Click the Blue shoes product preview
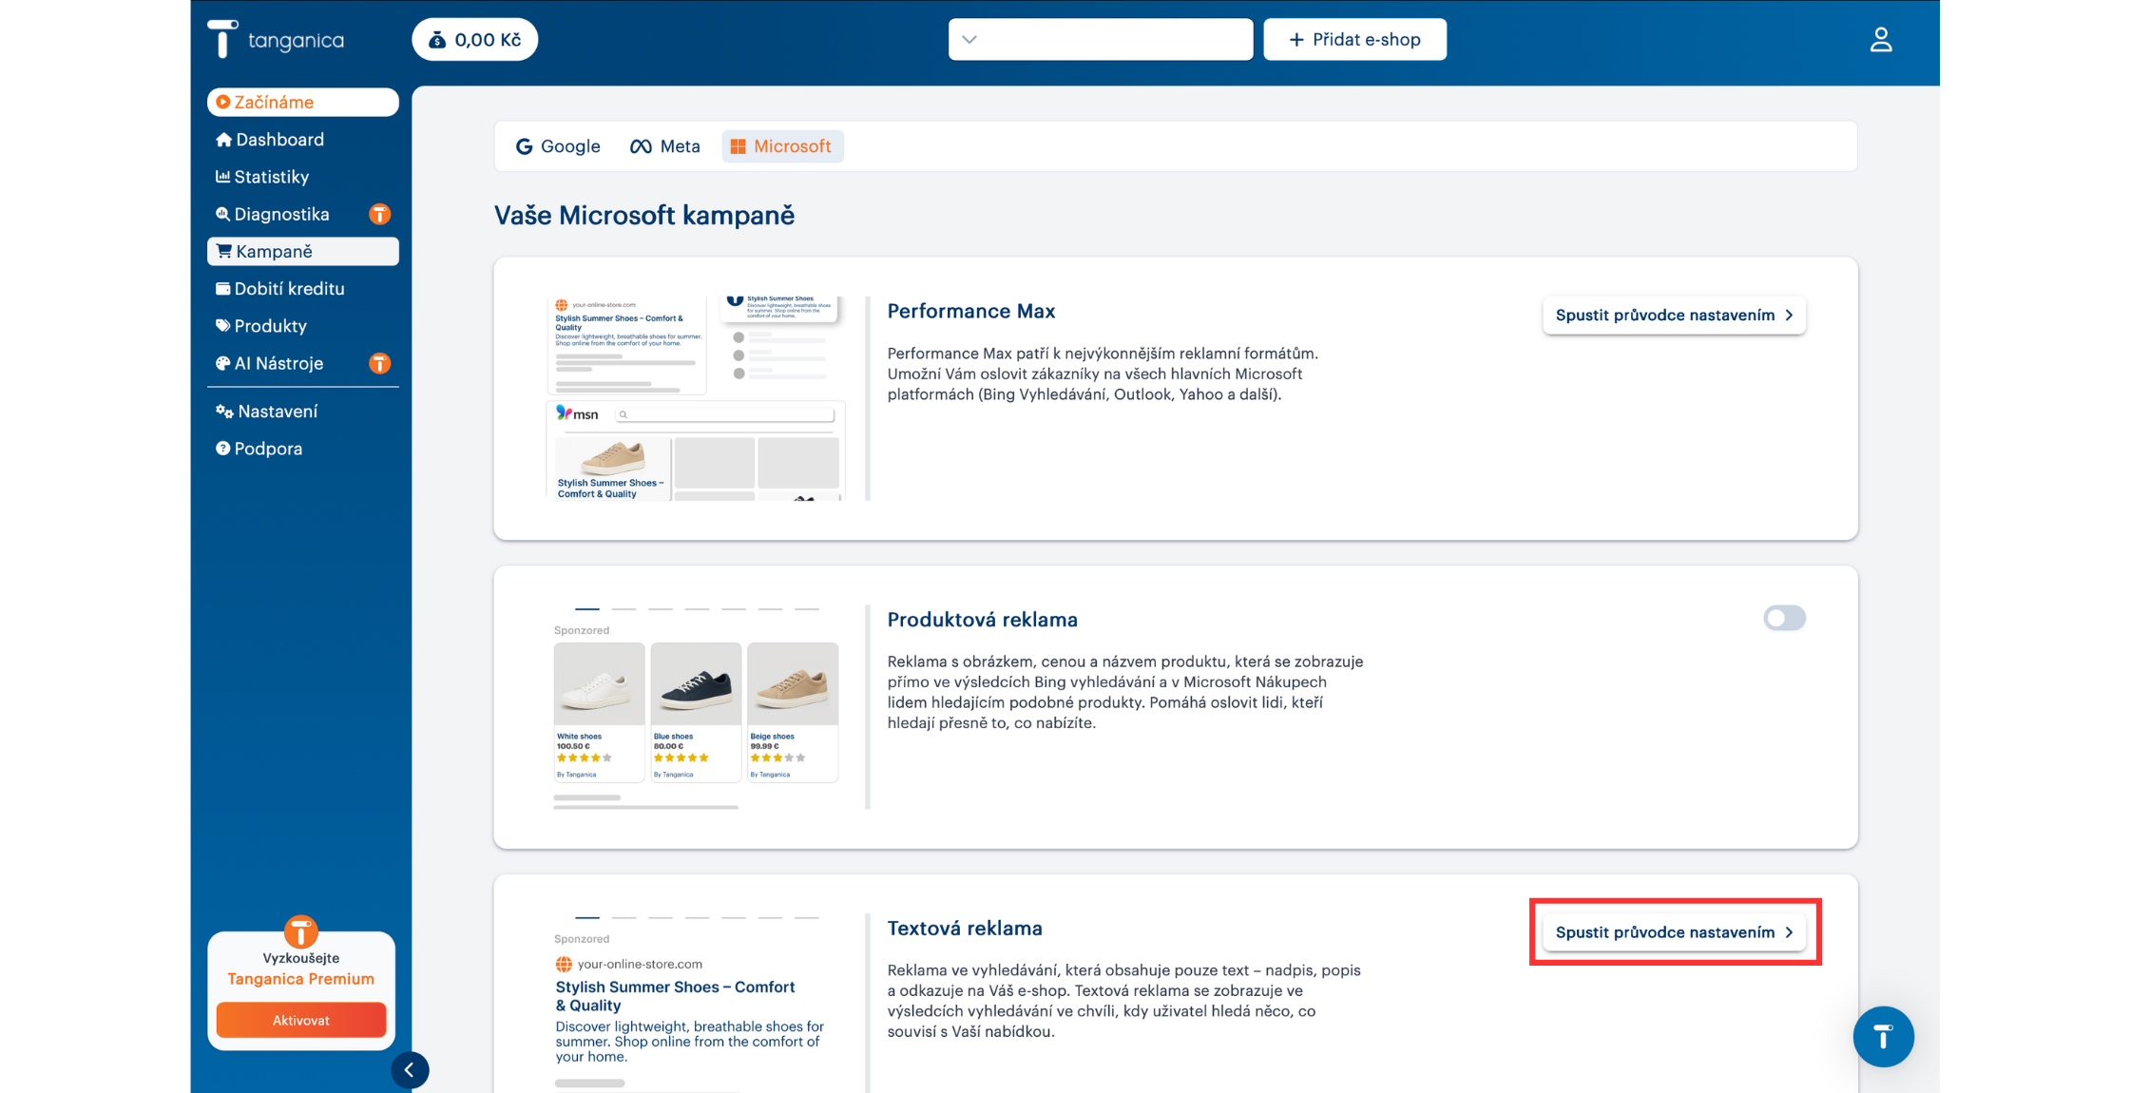The width and height of the screenshot is (2130, 1093). pyautogui.click(x=696, y=712)
